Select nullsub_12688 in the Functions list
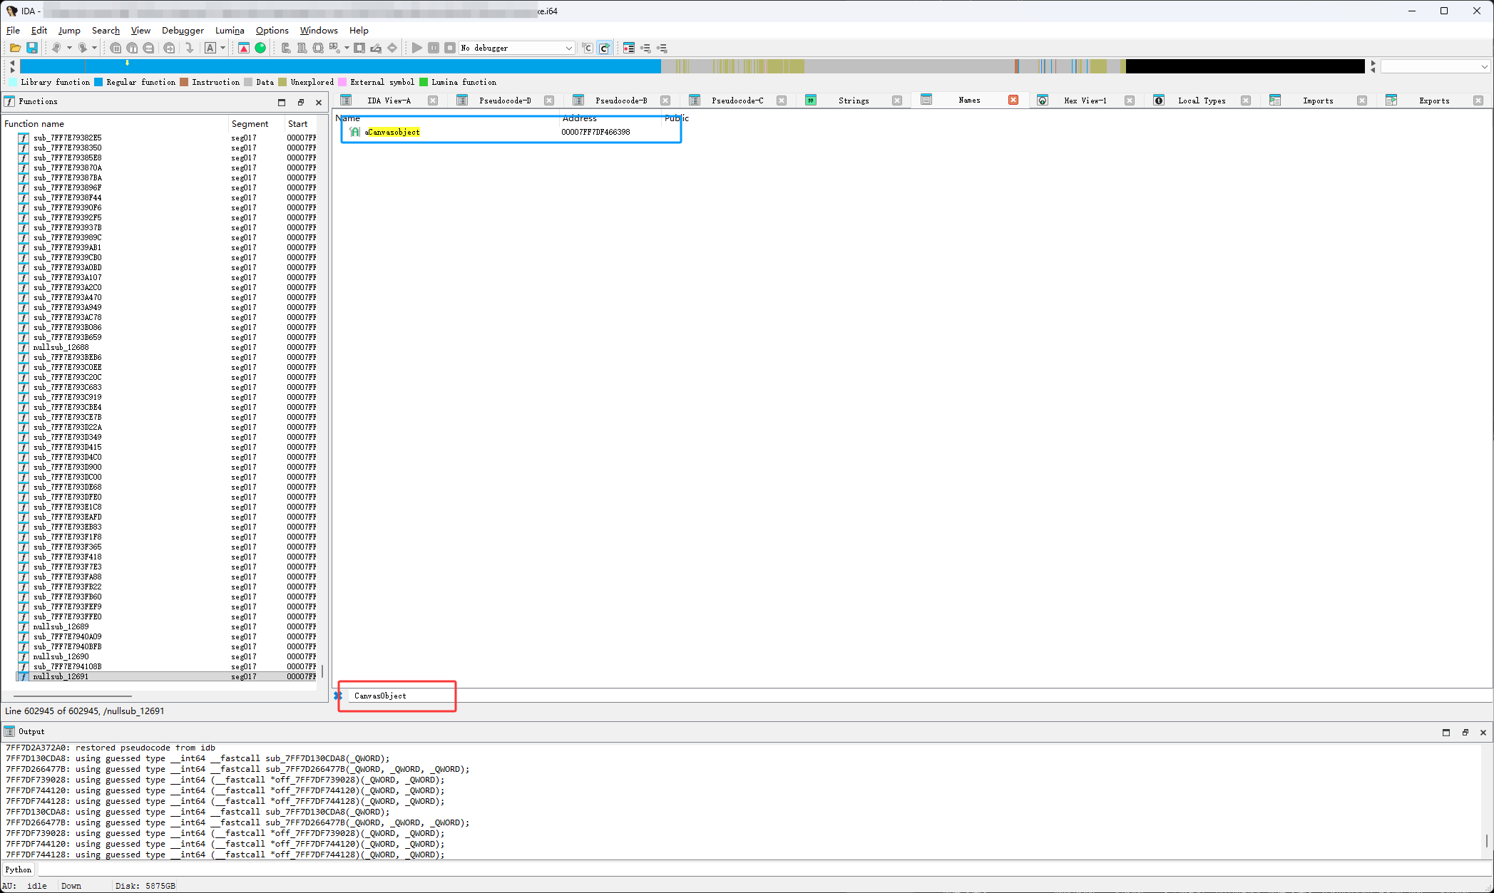Image resolution: width=1494 pixels, height=893 pixels. (x=61, y=347)
